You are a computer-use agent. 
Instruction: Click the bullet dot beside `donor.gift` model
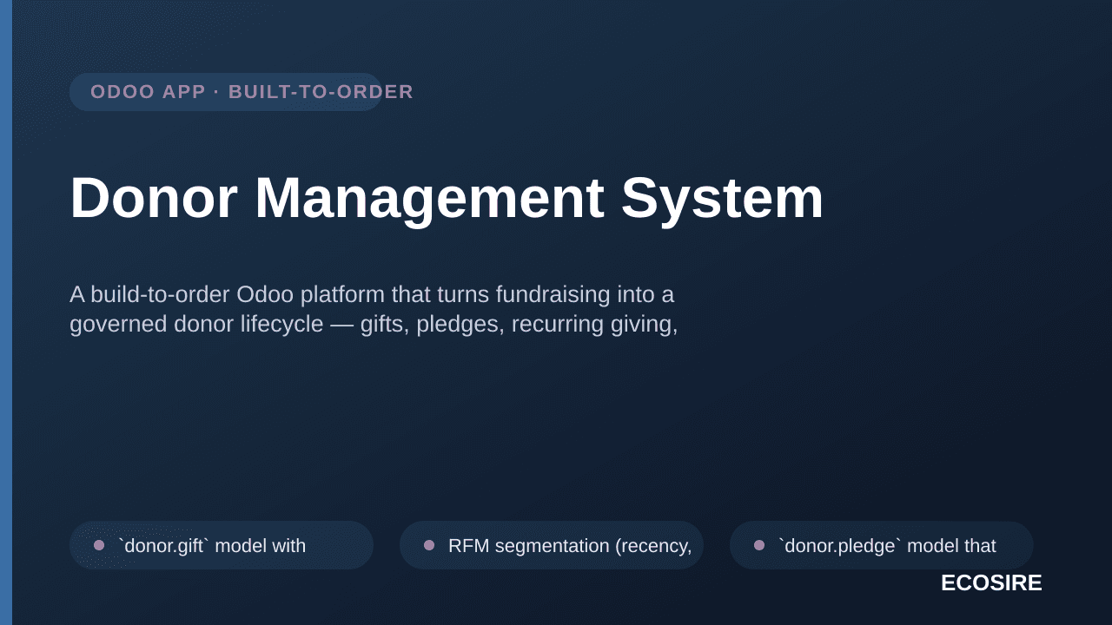99,545
